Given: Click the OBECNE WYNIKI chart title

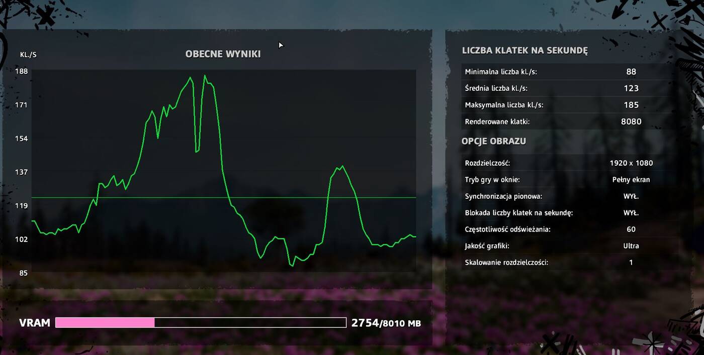Looking at the screenshot, I should (223, 54).
